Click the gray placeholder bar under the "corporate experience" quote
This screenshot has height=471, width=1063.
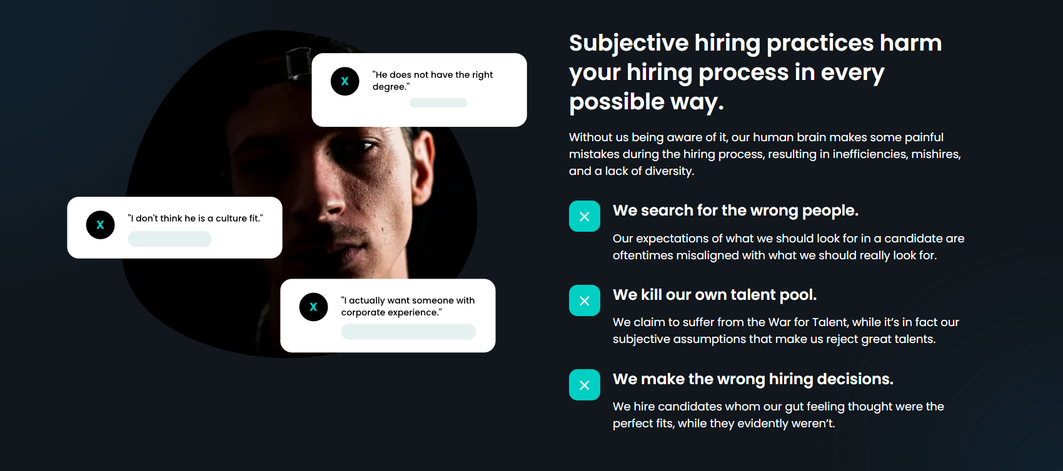[x=408, y=332]
